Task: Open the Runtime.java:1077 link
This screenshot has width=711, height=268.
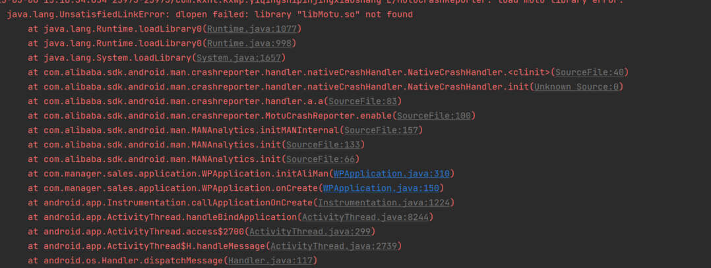Action: (252, 29)
